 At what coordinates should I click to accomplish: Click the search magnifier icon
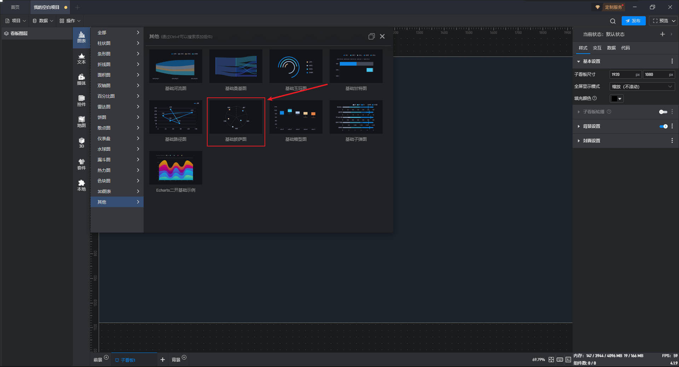[613, 21]
